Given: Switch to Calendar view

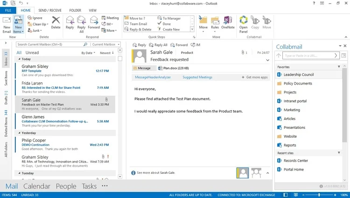Looking at the screenshot, I should [x=37, y=186].
